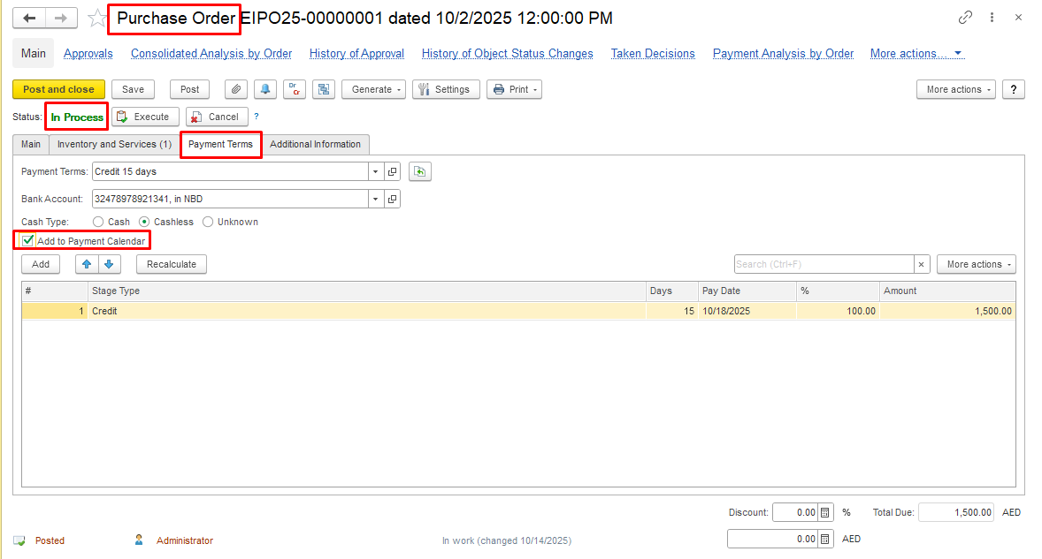Copy link using the chain icon

click(x=965, y=18)
